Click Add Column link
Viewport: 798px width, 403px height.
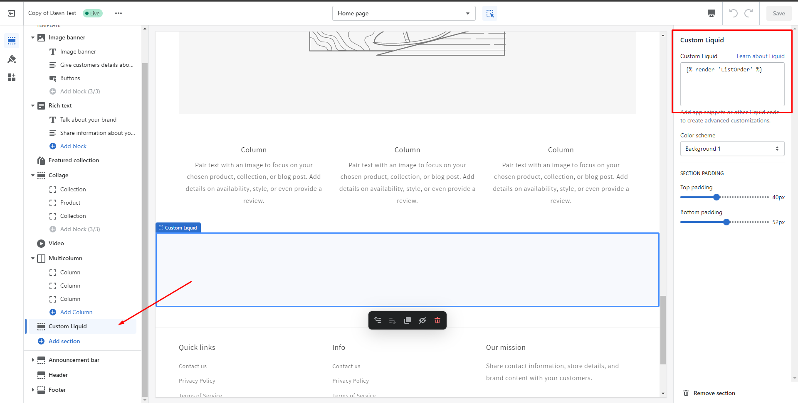[x=76, y=312]
